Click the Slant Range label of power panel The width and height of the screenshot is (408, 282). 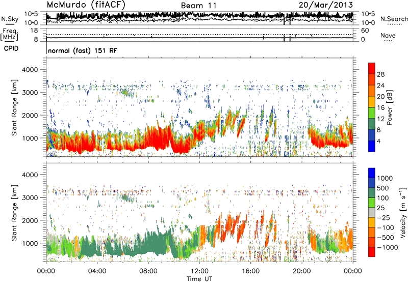[x=14, y=107]
